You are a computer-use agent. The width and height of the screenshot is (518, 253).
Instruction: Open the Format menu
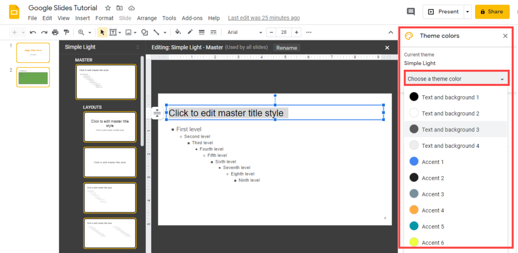tap(104, 18)
